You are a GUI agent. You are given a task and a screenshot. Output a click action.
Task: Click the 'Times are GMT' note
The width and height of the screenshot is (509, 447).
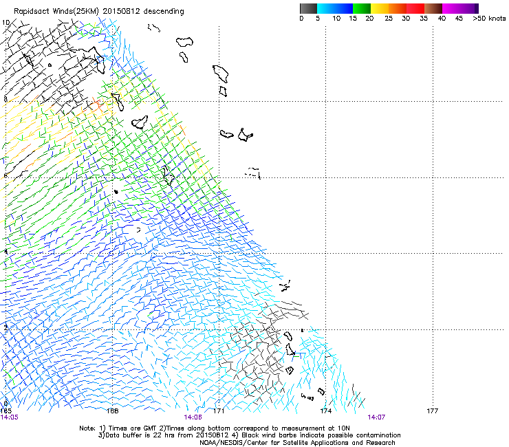click(x=132, y=428)
